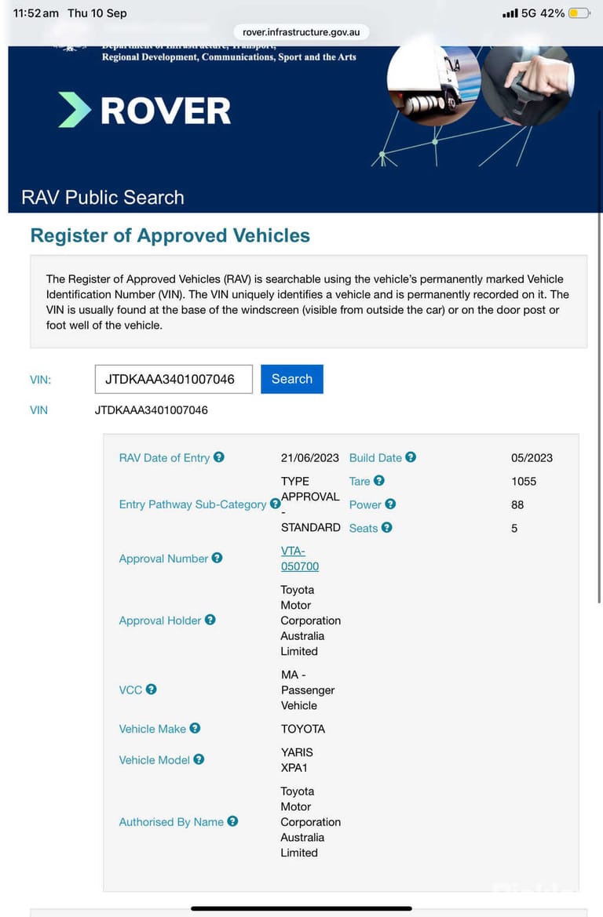The image size is (603, 917).
Task: Click the Approval Holder label
Action: (160, 620)
